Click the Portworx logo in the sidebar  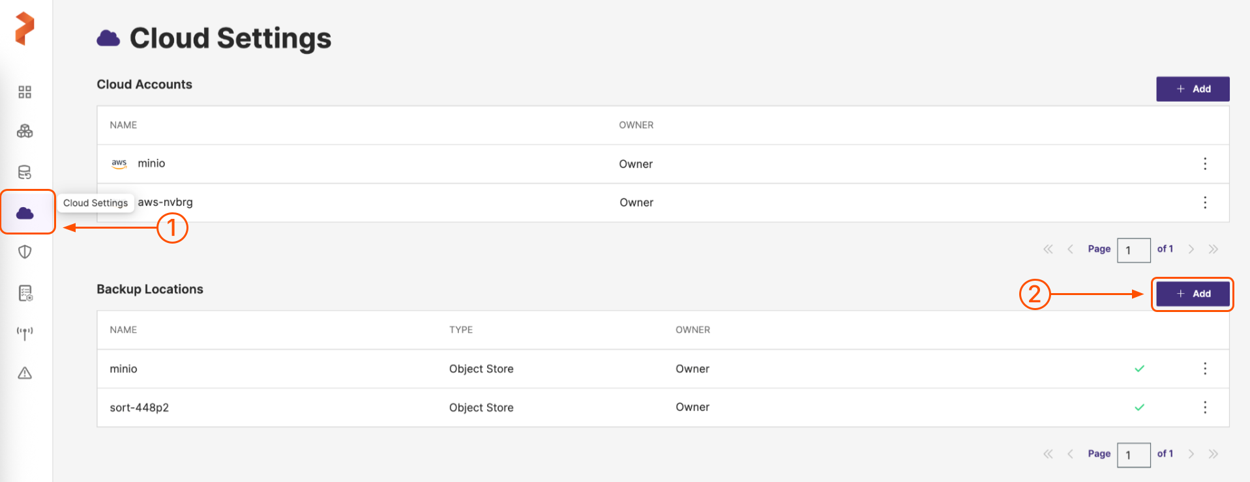coord(25,29)
